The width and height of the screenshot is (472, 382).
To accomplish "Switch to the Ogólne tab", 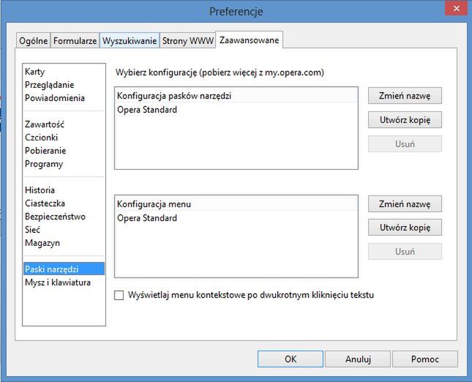I will click(x=33, y=40).
